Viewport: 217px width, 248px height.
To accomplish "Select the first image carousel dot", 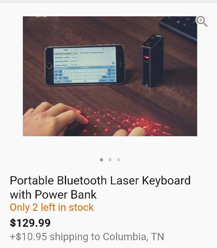I will 102,160.
